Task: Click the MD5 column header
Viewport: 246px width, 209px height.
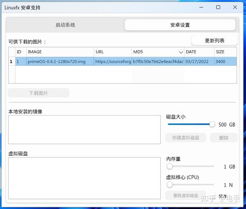Action: (158, 52)
